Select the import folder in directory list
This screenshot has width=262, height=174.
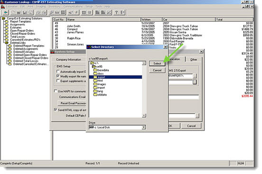101,87
